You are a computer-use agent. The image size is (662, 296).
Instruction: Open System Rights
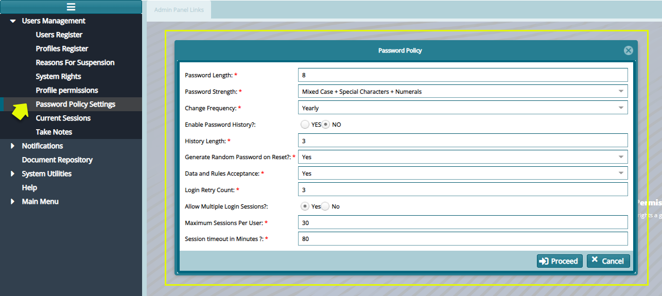point(58,77)
